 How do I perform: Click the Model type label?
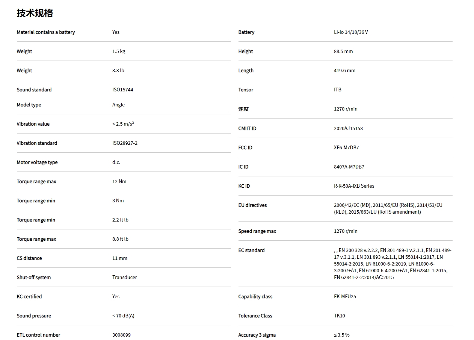(29, 105)
